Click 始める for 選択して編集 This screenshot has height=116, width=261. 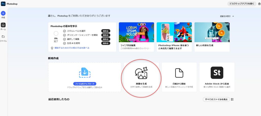tap(106, 39)
